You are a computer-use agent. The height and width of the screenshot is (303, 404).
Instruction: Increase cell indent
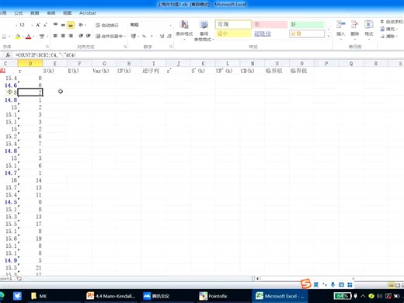coord(88,36)
